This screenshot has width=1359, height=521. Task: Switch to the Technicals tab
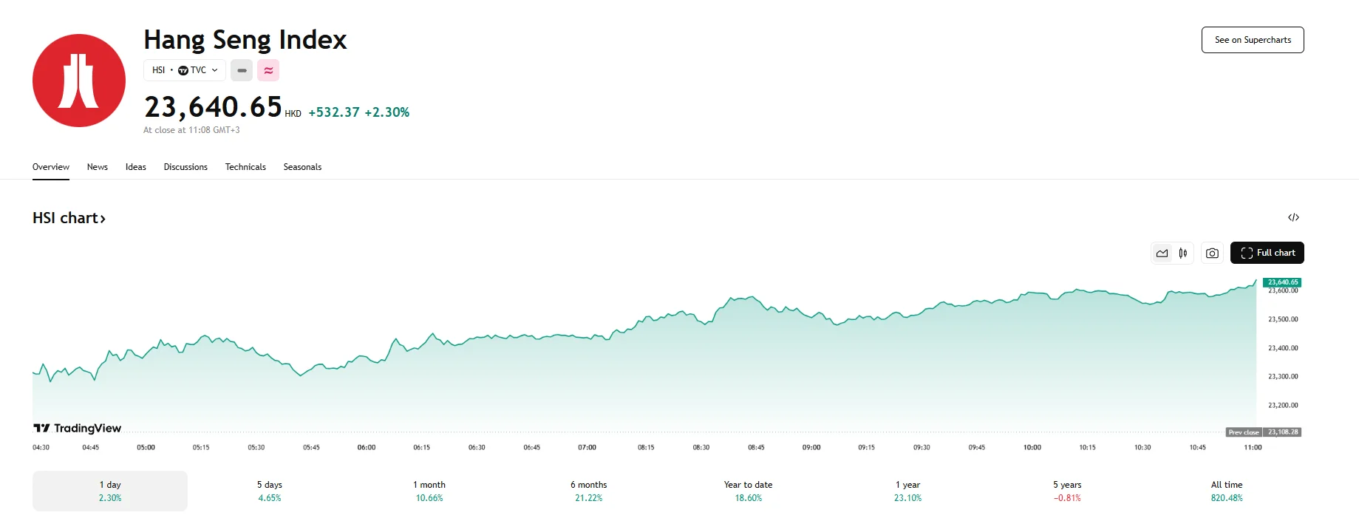(245, 167)
